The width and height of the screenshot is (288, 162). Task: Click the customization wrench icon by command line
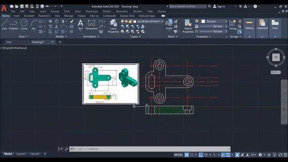point(66,149)
